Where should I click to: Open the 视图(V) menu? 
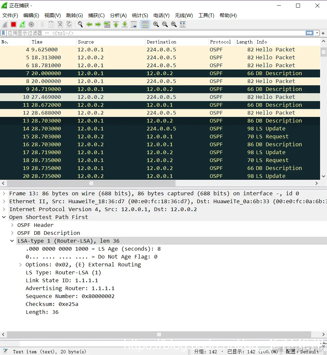coord(53,15)
